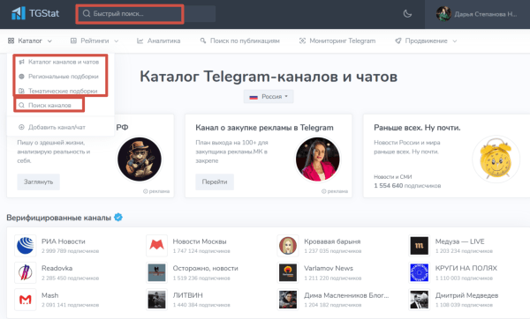
Task: Click the verified badge by Верифицированные каналы
Action: click(118, 218)
